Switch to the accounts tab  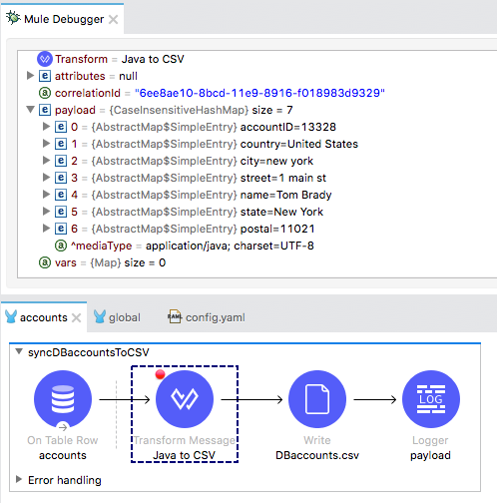pos(44,317)
